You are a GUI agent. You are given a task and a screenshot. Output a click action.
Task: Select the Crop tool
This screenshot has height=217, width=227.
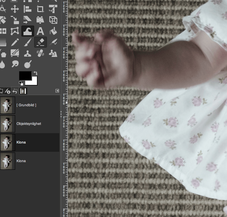pyautogui.click(x=40, y=9)
